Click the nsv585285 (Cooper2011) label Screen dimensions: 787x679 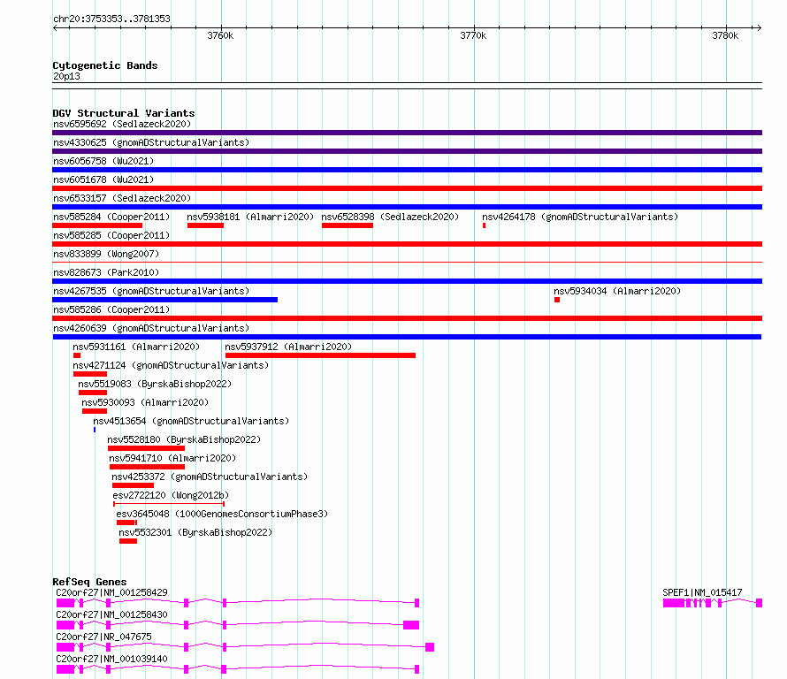111,235
